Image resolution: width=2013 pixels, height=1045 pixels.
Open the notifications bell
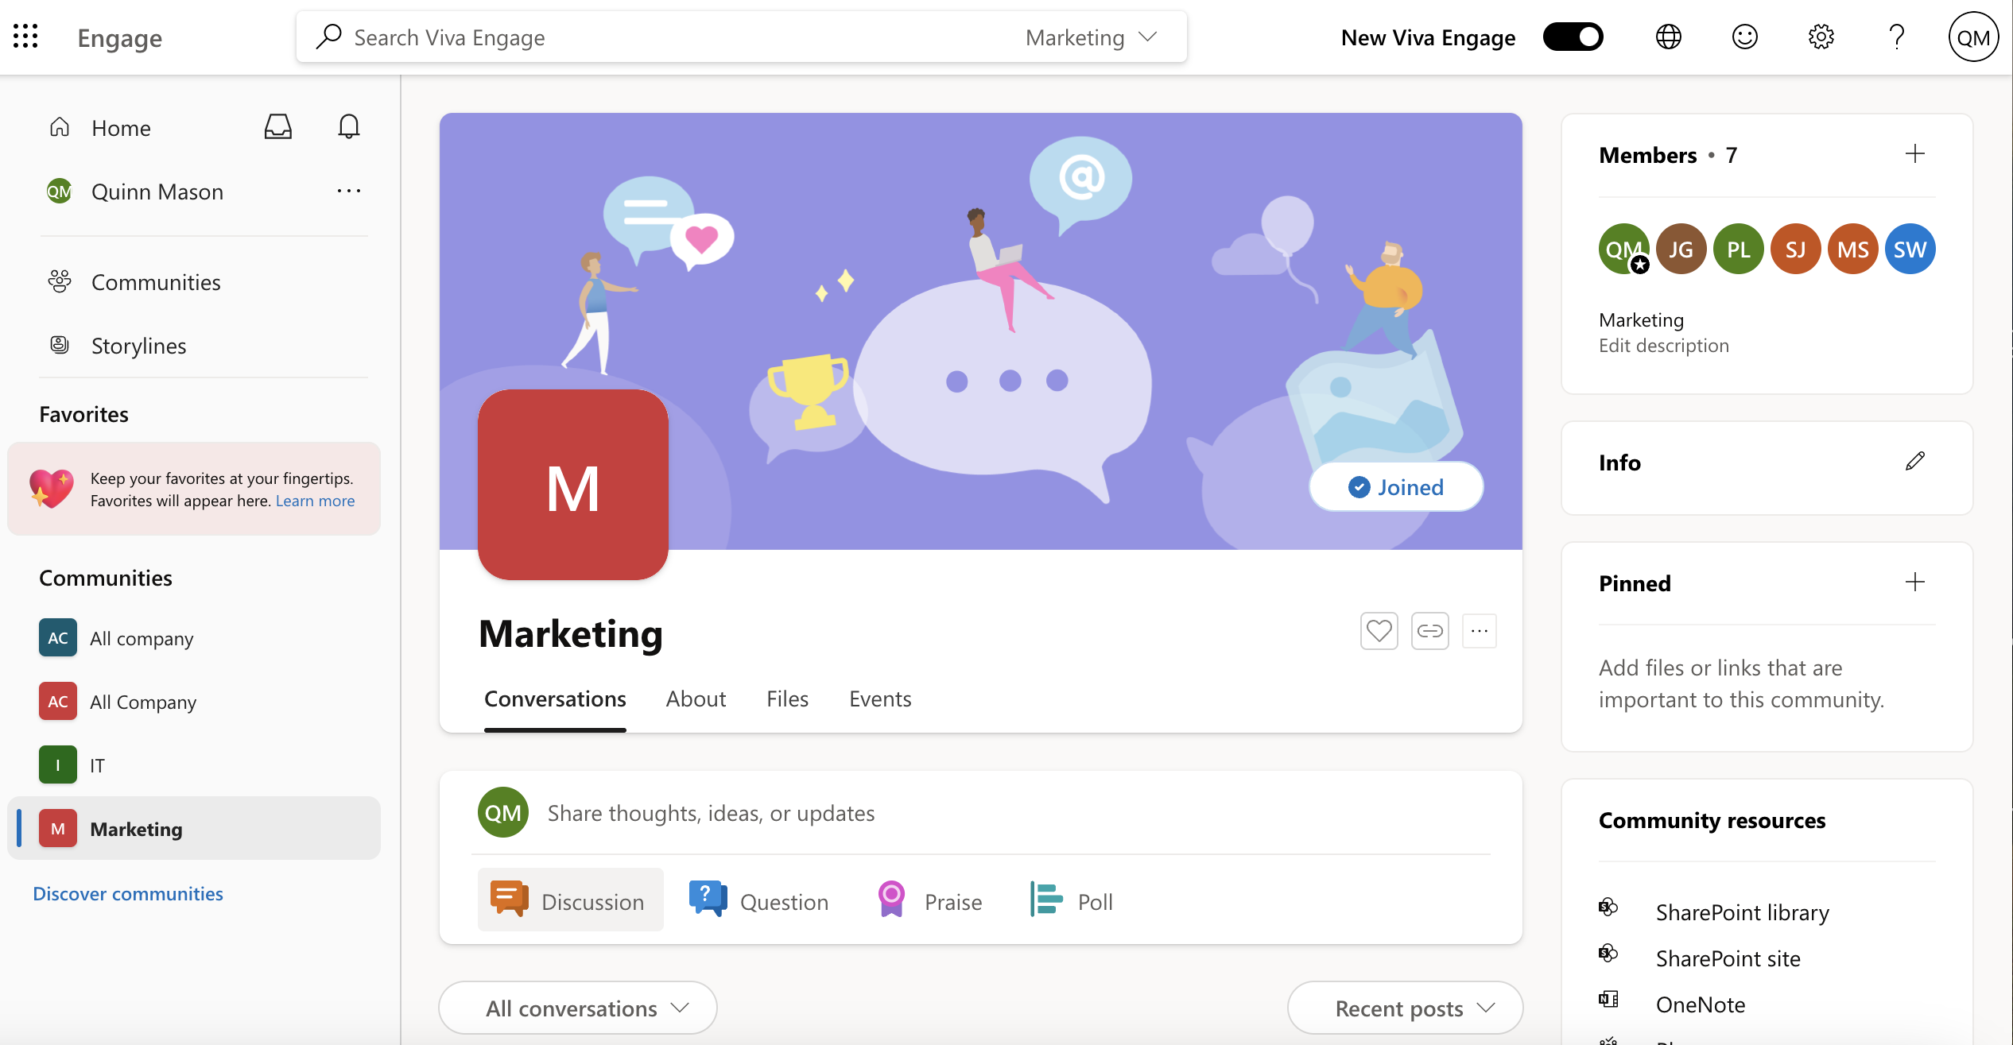[348, 127]
